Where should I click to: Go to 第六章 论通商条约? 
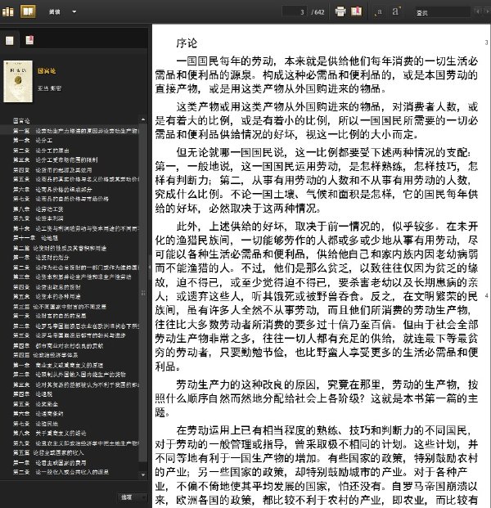(38, 414)
